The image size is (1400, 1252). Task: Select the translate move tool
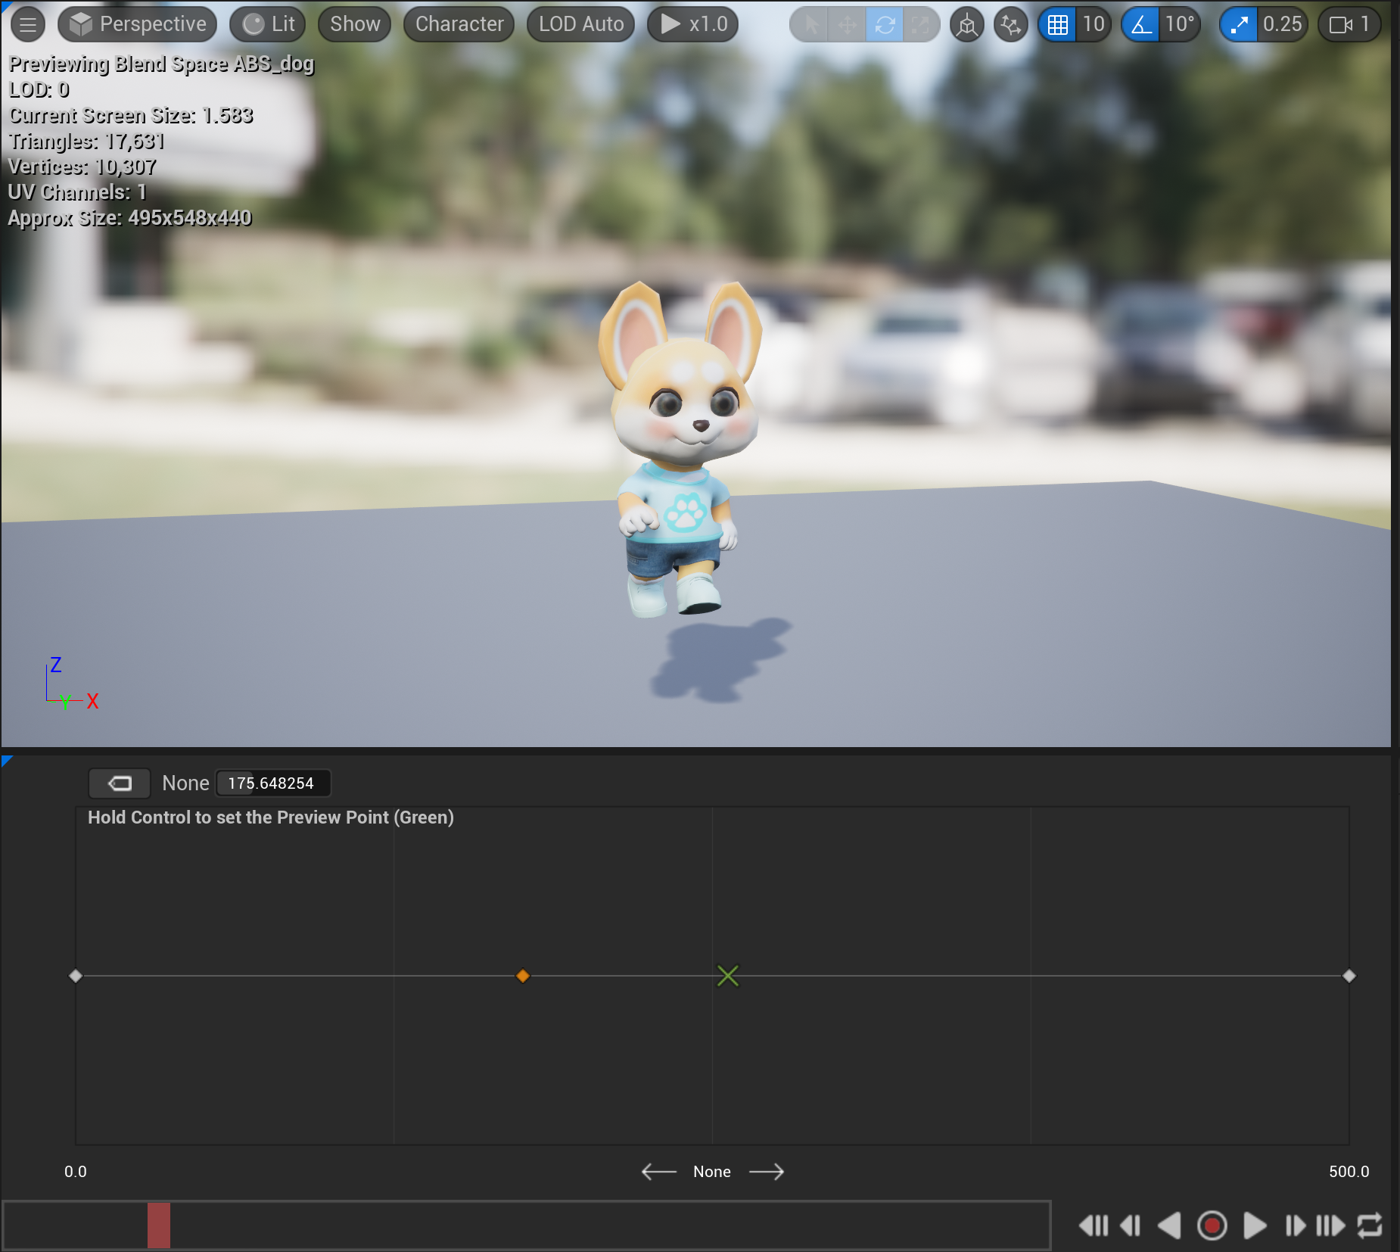coord(847,24)
